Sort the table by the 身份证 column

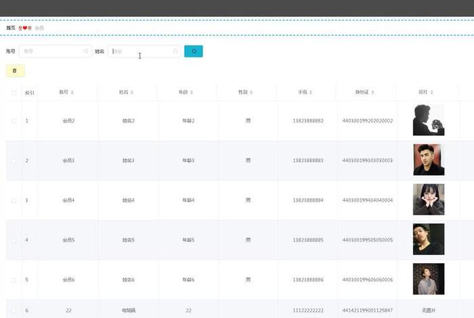click(372, 93)
